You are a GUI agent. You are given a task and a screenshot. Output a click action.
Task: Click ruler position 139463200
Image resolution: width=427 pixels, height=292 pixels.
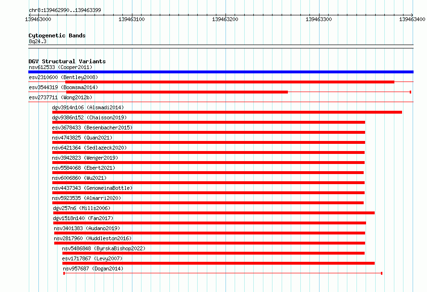[x=225, y=19]
